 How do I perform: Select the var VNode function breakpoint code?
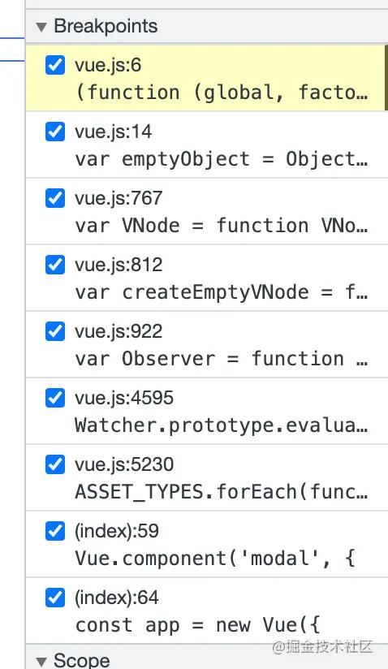[x=222, y=226]
